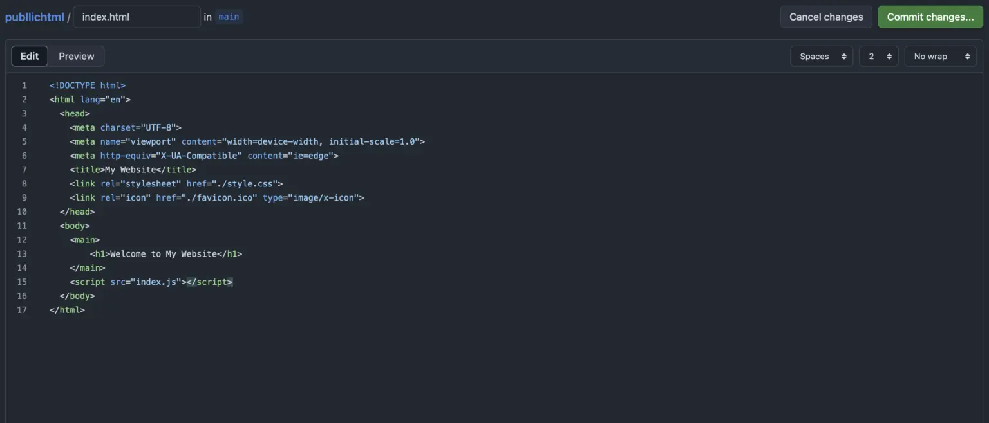This screenshot has width=989, height=423.
Task: Click the stylesheet link on line 8
Action: [x=174, y=183]
